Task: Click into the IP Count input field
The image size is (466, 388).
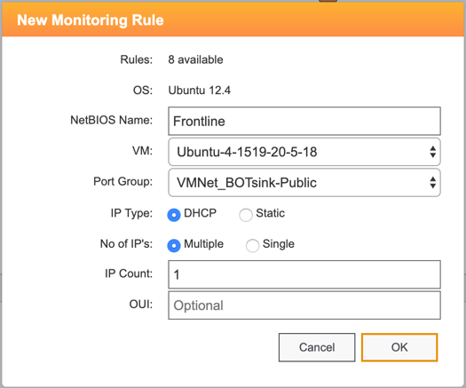Action: pyautogui.click(x=304, y=274)
